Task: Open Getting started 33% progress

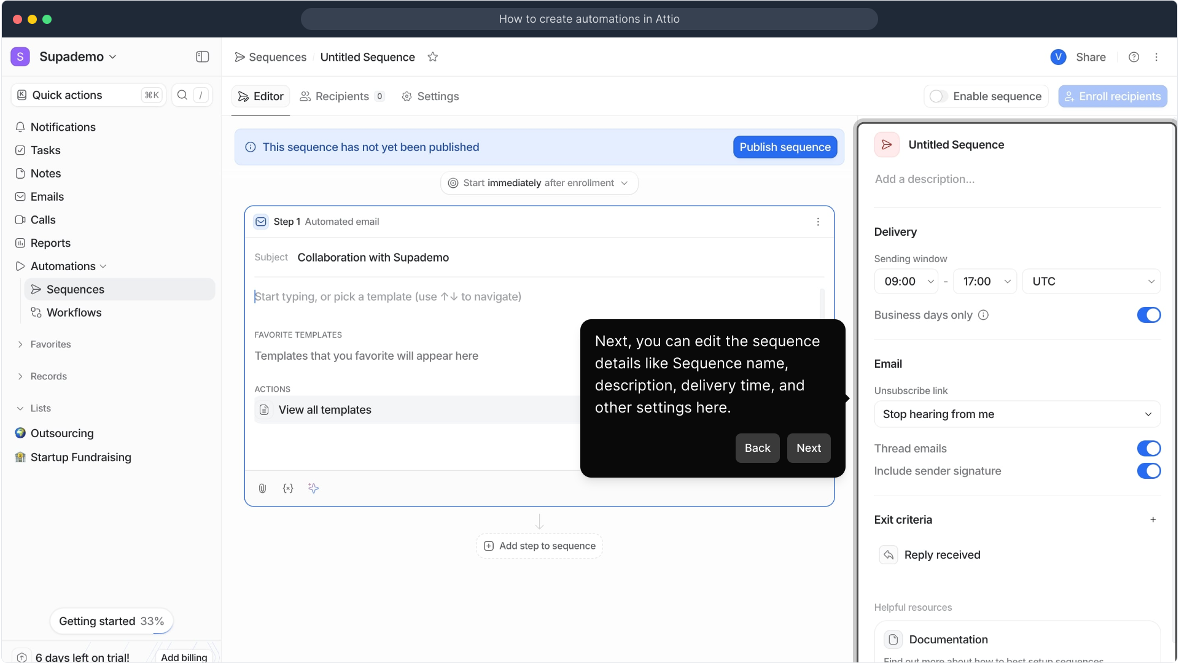Action: pyautogui.click(x=111, y=621)
